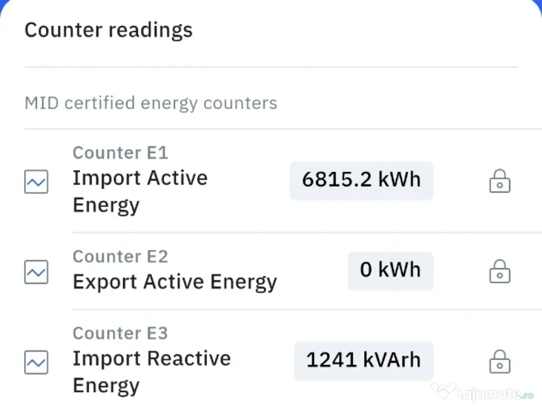Open the trend chart icon for Counter E3
The image size is (542, 406).
37,362
